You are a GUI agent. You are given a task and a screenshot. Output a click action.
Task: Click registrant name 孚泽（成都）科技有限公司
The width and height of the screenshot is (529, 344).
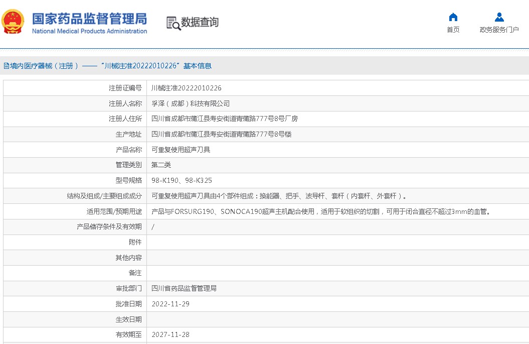tap(190, 103)
